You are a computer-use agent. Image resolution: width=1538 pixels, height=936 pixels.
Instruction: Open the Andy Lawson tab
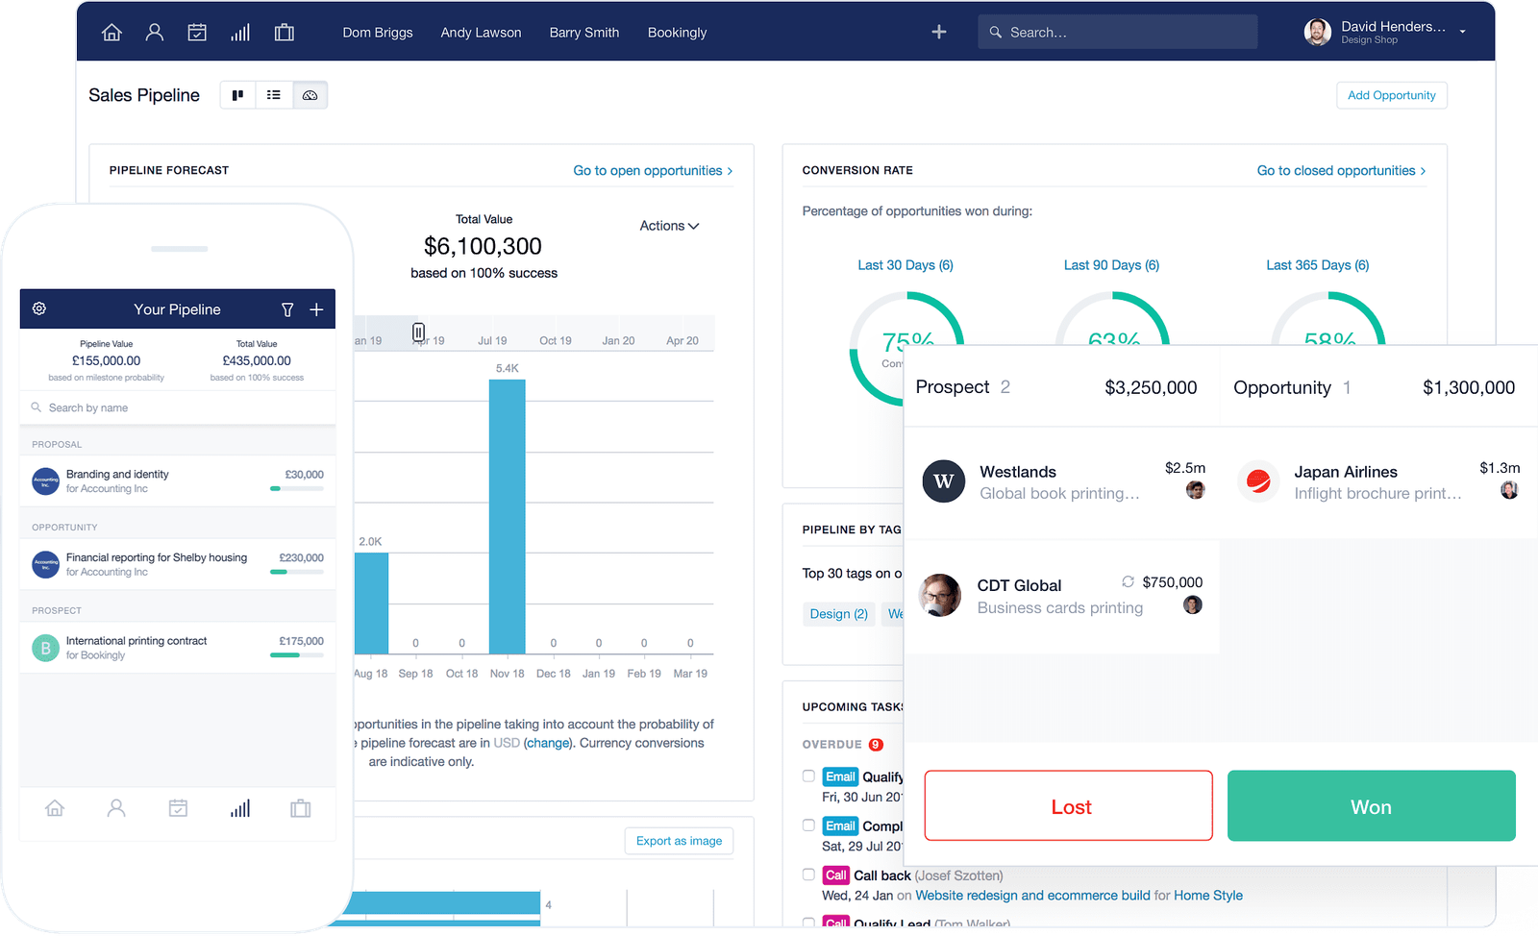pyautogui.click(x=481, y=33)
